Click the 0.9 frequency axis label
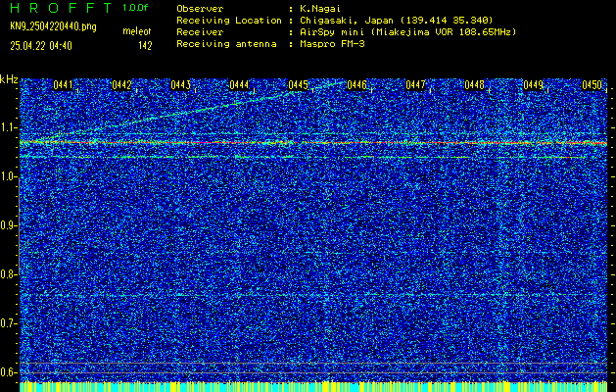Image resolution: width=616 pixels, height=392 pixels. click(x=9, y=225)
